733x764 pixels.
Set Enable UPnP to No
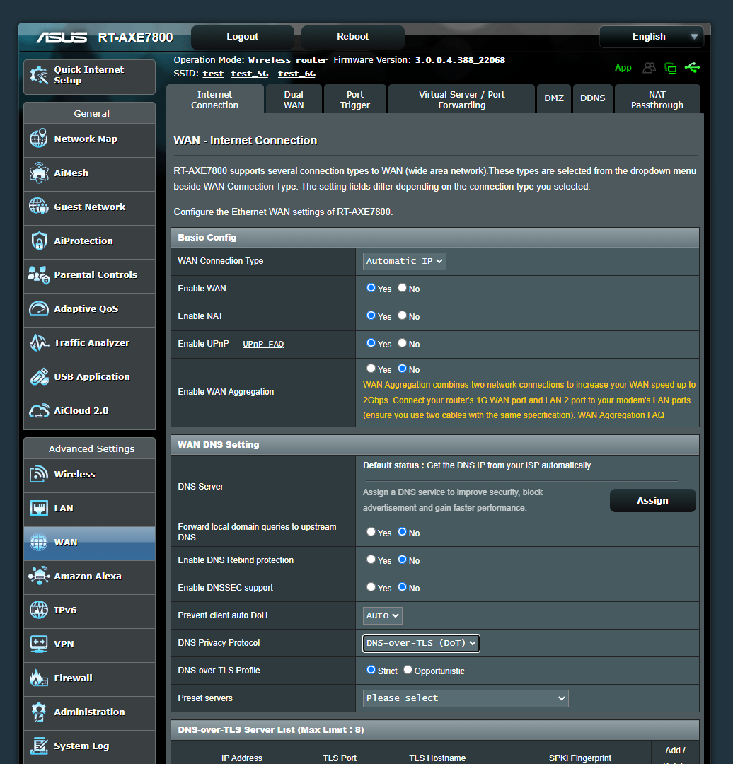tap(402, 343)
